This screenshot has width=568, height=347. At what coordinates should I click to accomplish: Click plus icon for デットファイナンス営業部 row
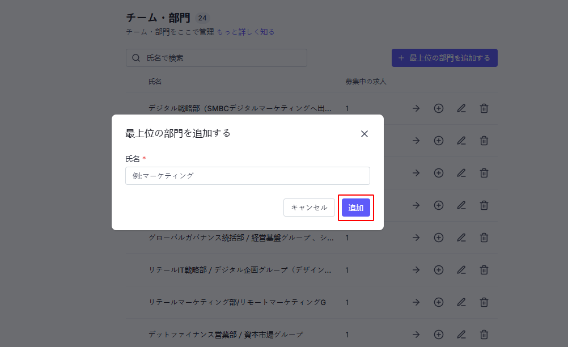tap(439, 335)
